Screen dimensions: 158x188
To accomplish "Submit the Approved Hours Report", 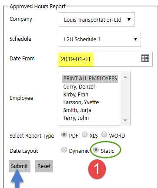I will tap(20, 166).
